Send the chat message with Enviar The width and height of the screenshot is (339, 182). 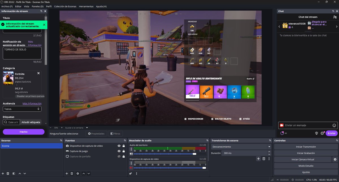point(332,133)
